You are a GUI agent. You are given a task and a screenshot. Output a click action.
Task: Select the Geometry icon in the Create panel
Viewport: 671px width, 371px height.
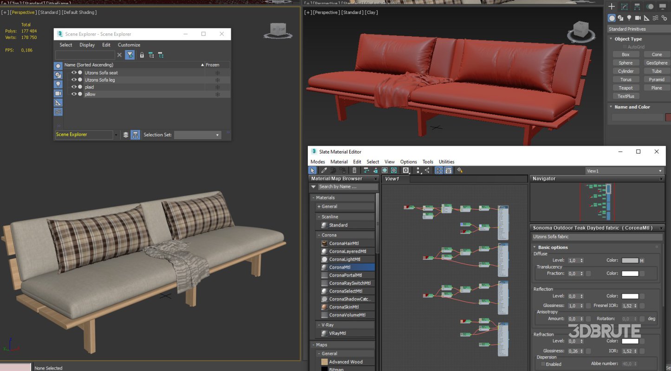click(612, 18)
